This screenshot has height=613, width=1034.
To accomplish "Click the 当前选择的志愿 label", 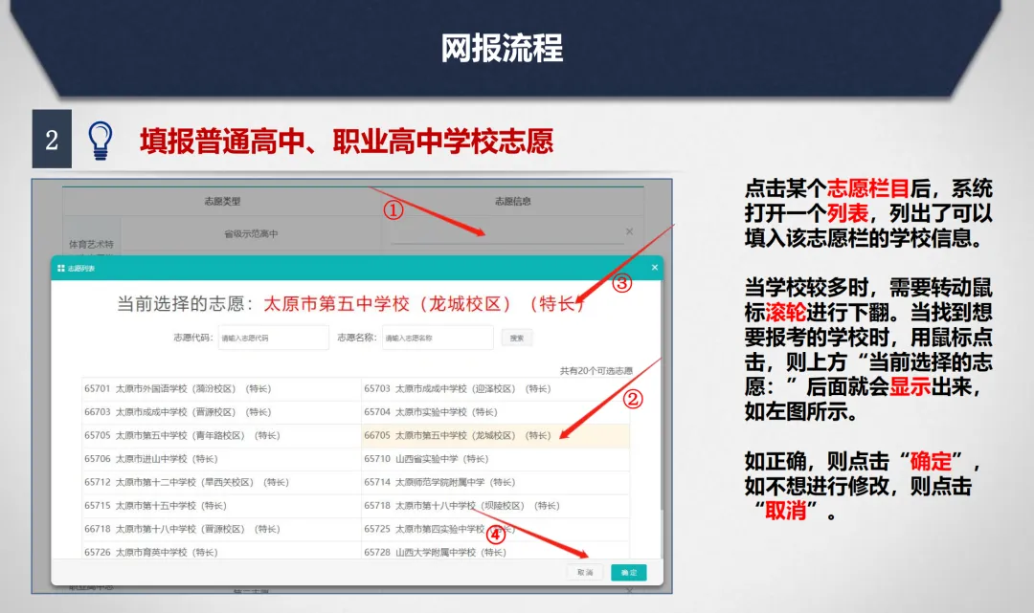I will point(186,303).
